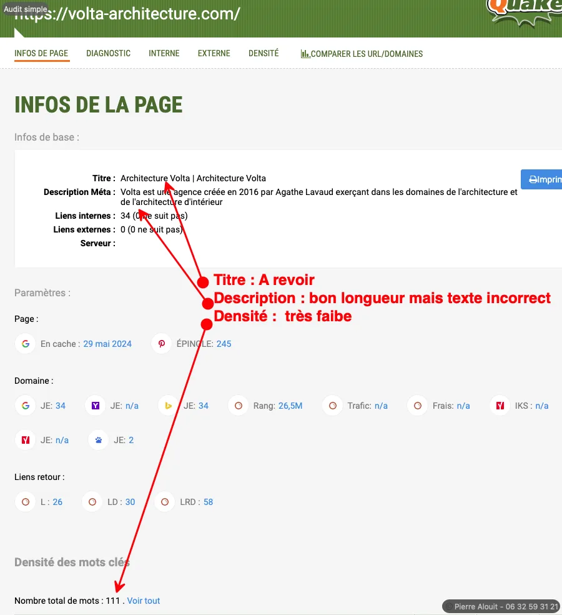The height and width of the screenshot is (615, 562).
Task: Click the Voir tout link
Action: 144,601
